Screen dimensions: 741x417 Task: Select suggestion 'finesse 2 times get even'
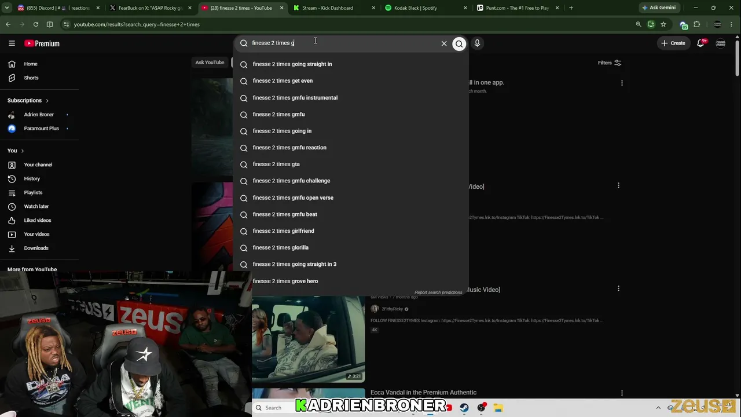coord(351,81)
